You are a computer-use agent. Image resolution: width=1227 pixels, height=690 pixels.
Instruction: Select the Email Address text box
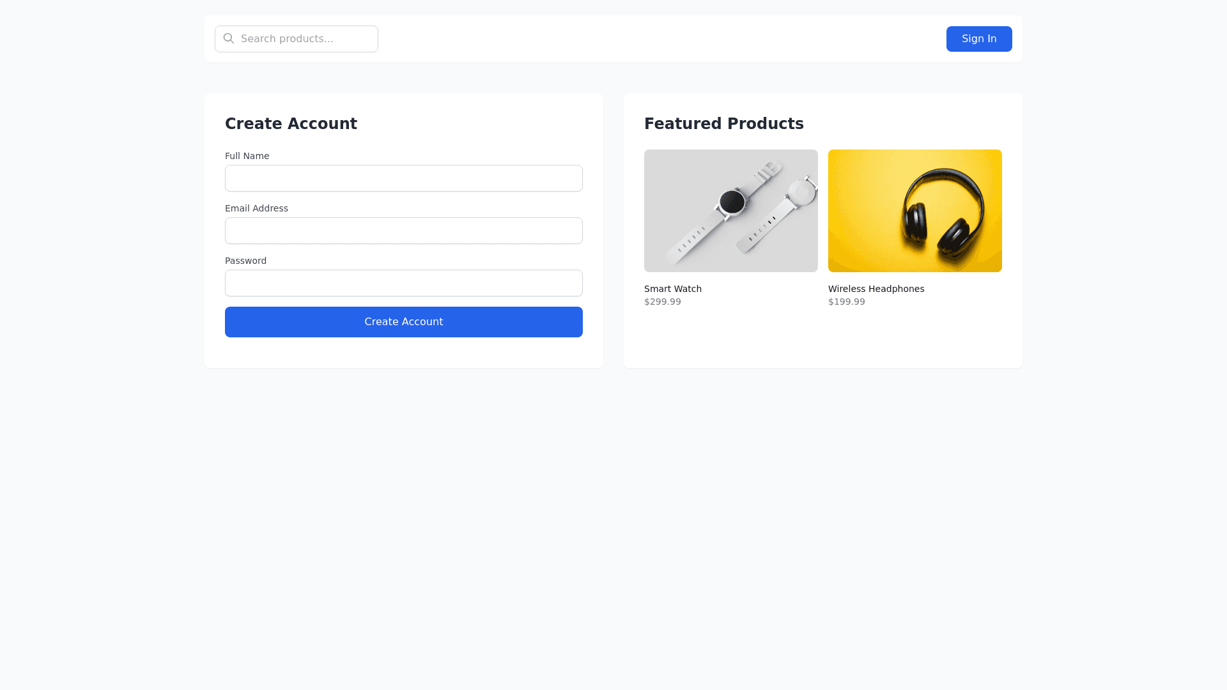pyautogui.click(x=403, y=231)
